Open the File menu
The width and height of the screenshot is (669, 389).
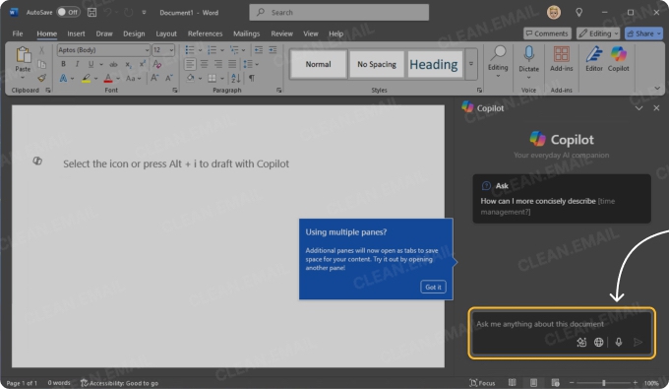(18, 33)
